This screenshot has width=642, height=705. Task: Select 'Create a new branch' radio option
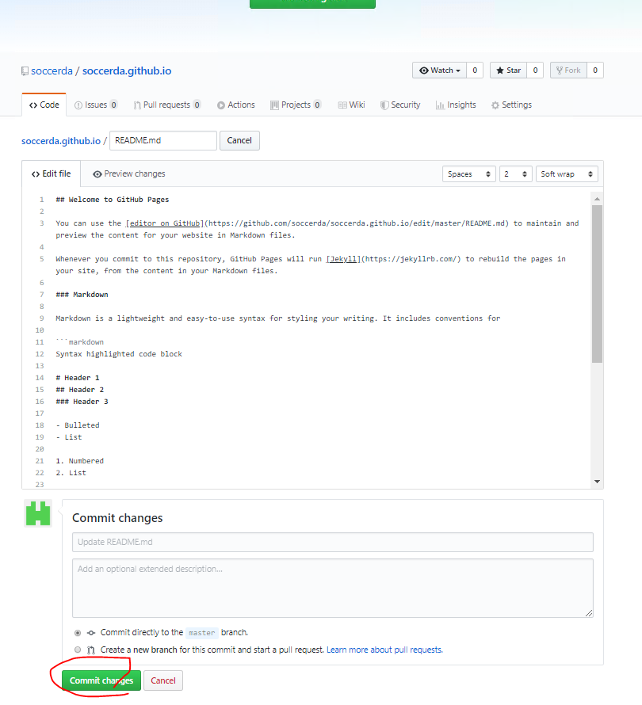pyautogui.click(x=78, y=650)
